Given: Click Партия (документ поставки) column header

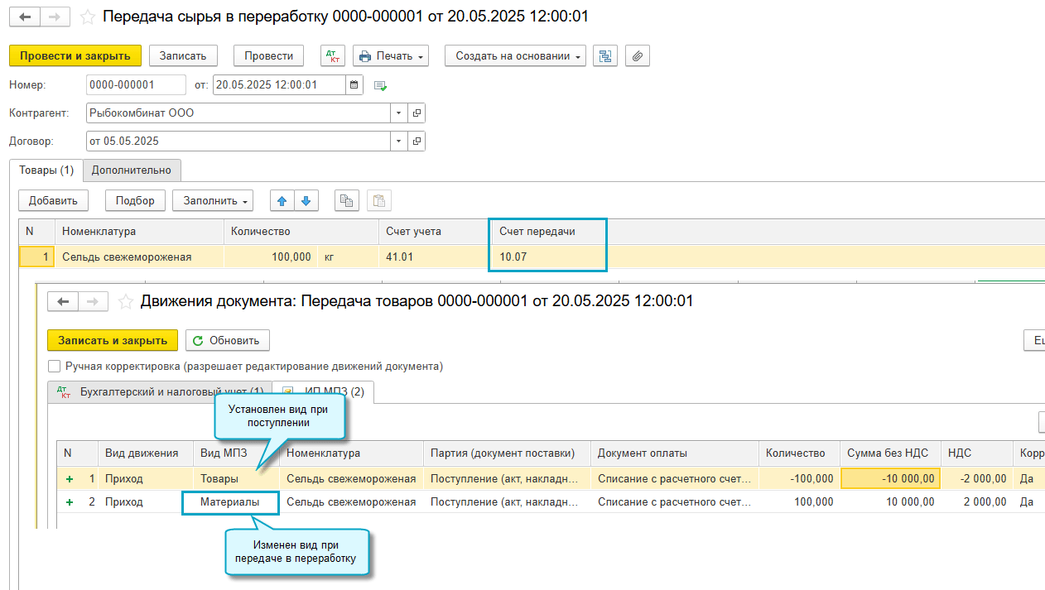Looking at the screenshot, I should (507, 453).
